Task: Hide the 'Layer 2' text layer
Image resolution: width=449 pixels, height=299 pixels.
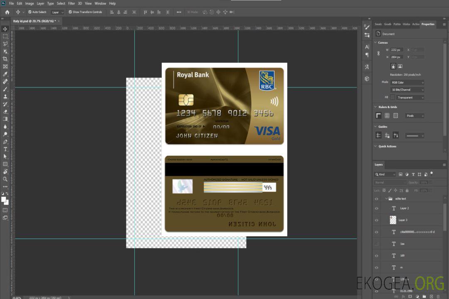Action: click(377, 208)
